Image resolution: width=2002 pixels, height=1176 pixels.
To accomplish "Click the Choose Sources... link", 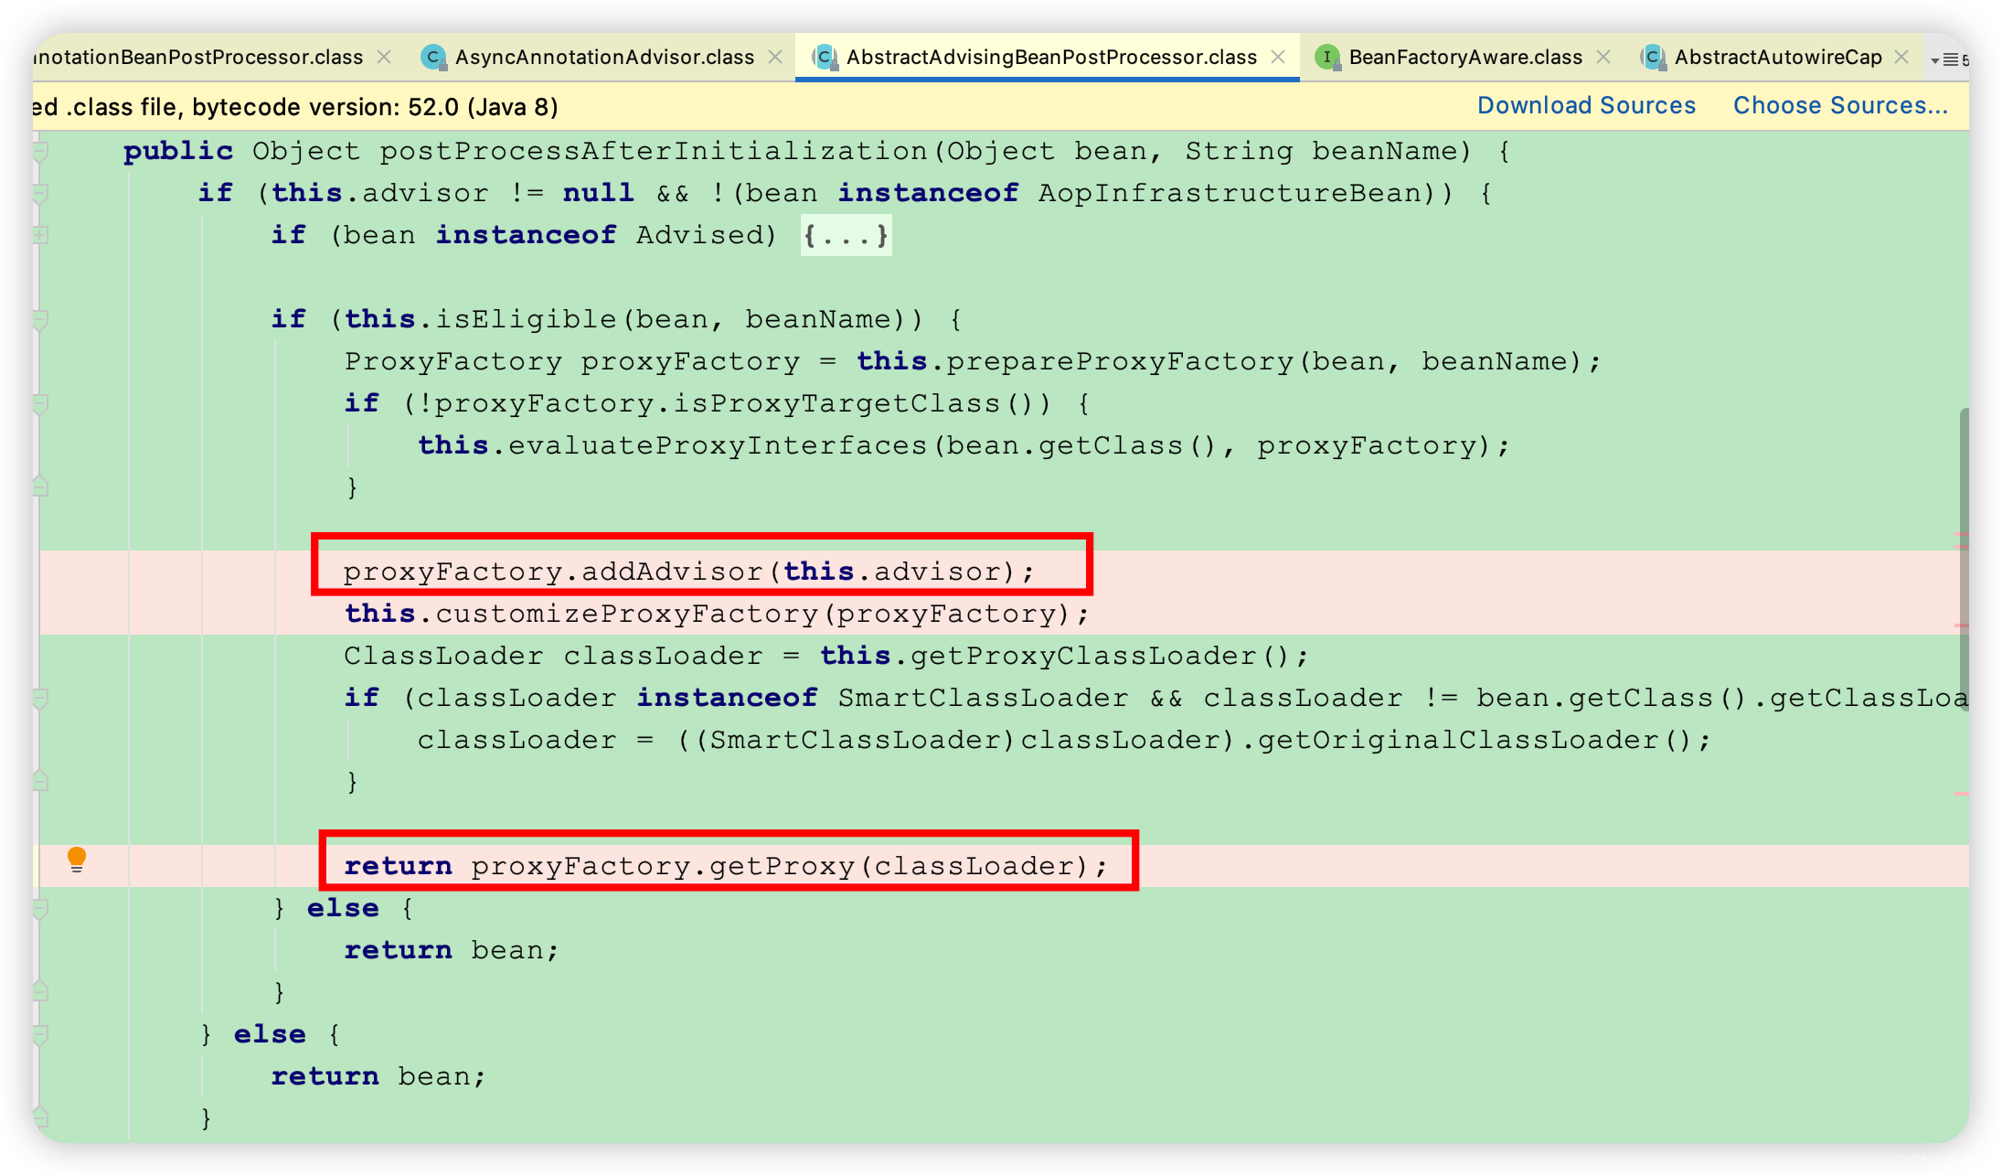I will point(1840,106).
